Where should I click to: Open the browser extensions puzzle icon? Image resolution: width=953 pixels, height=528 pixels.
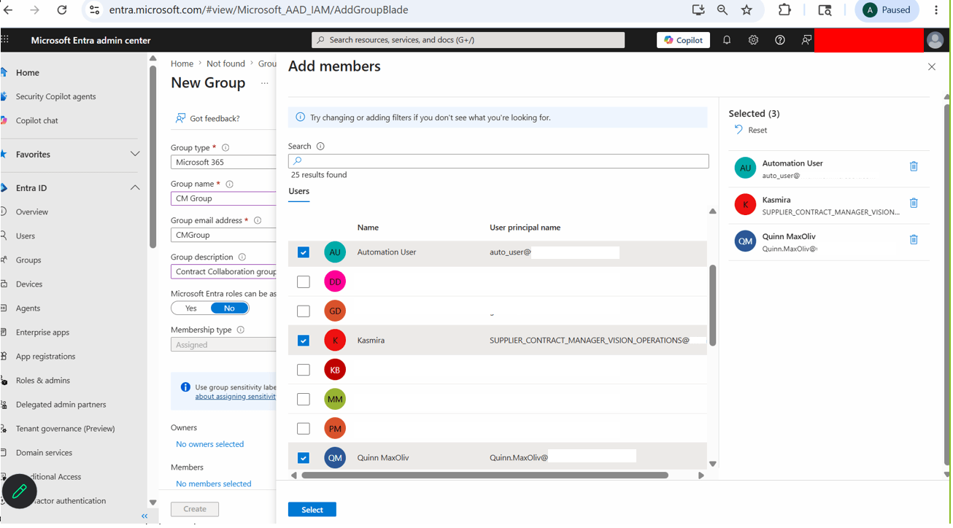[784, 10]
